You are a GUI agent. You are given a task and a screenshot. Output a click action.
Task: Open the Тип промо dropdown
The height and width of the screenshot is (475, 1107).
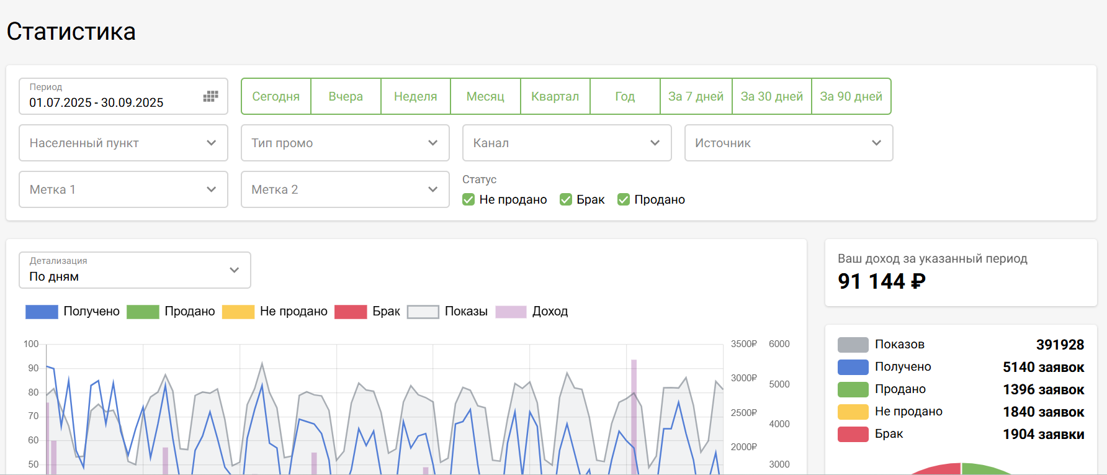pos(345,143)
